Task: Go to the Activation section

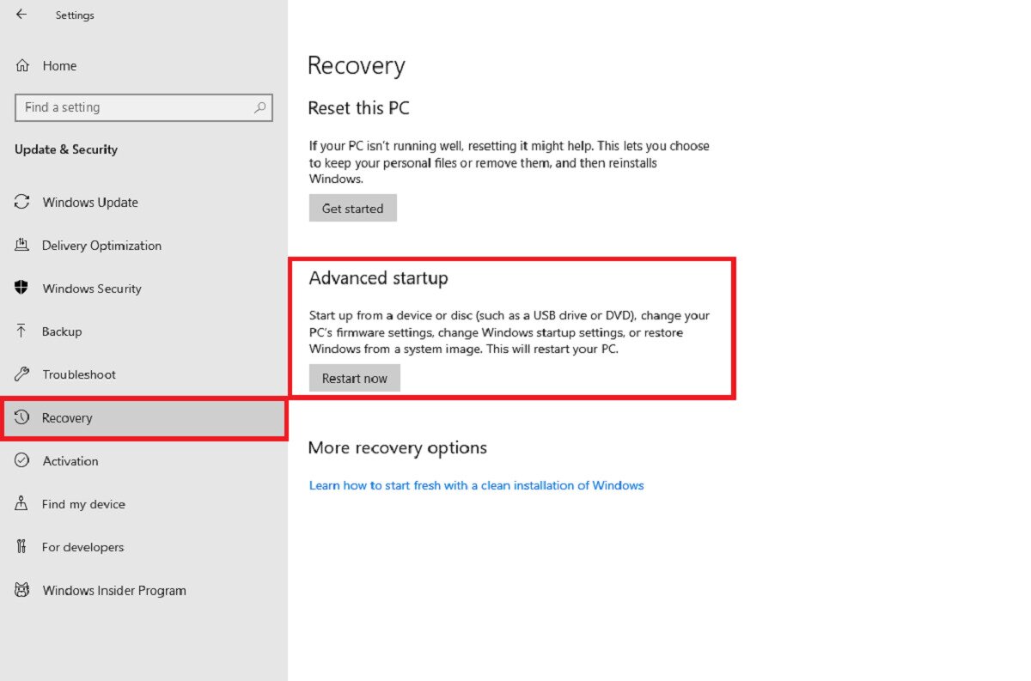Action: 70,461
